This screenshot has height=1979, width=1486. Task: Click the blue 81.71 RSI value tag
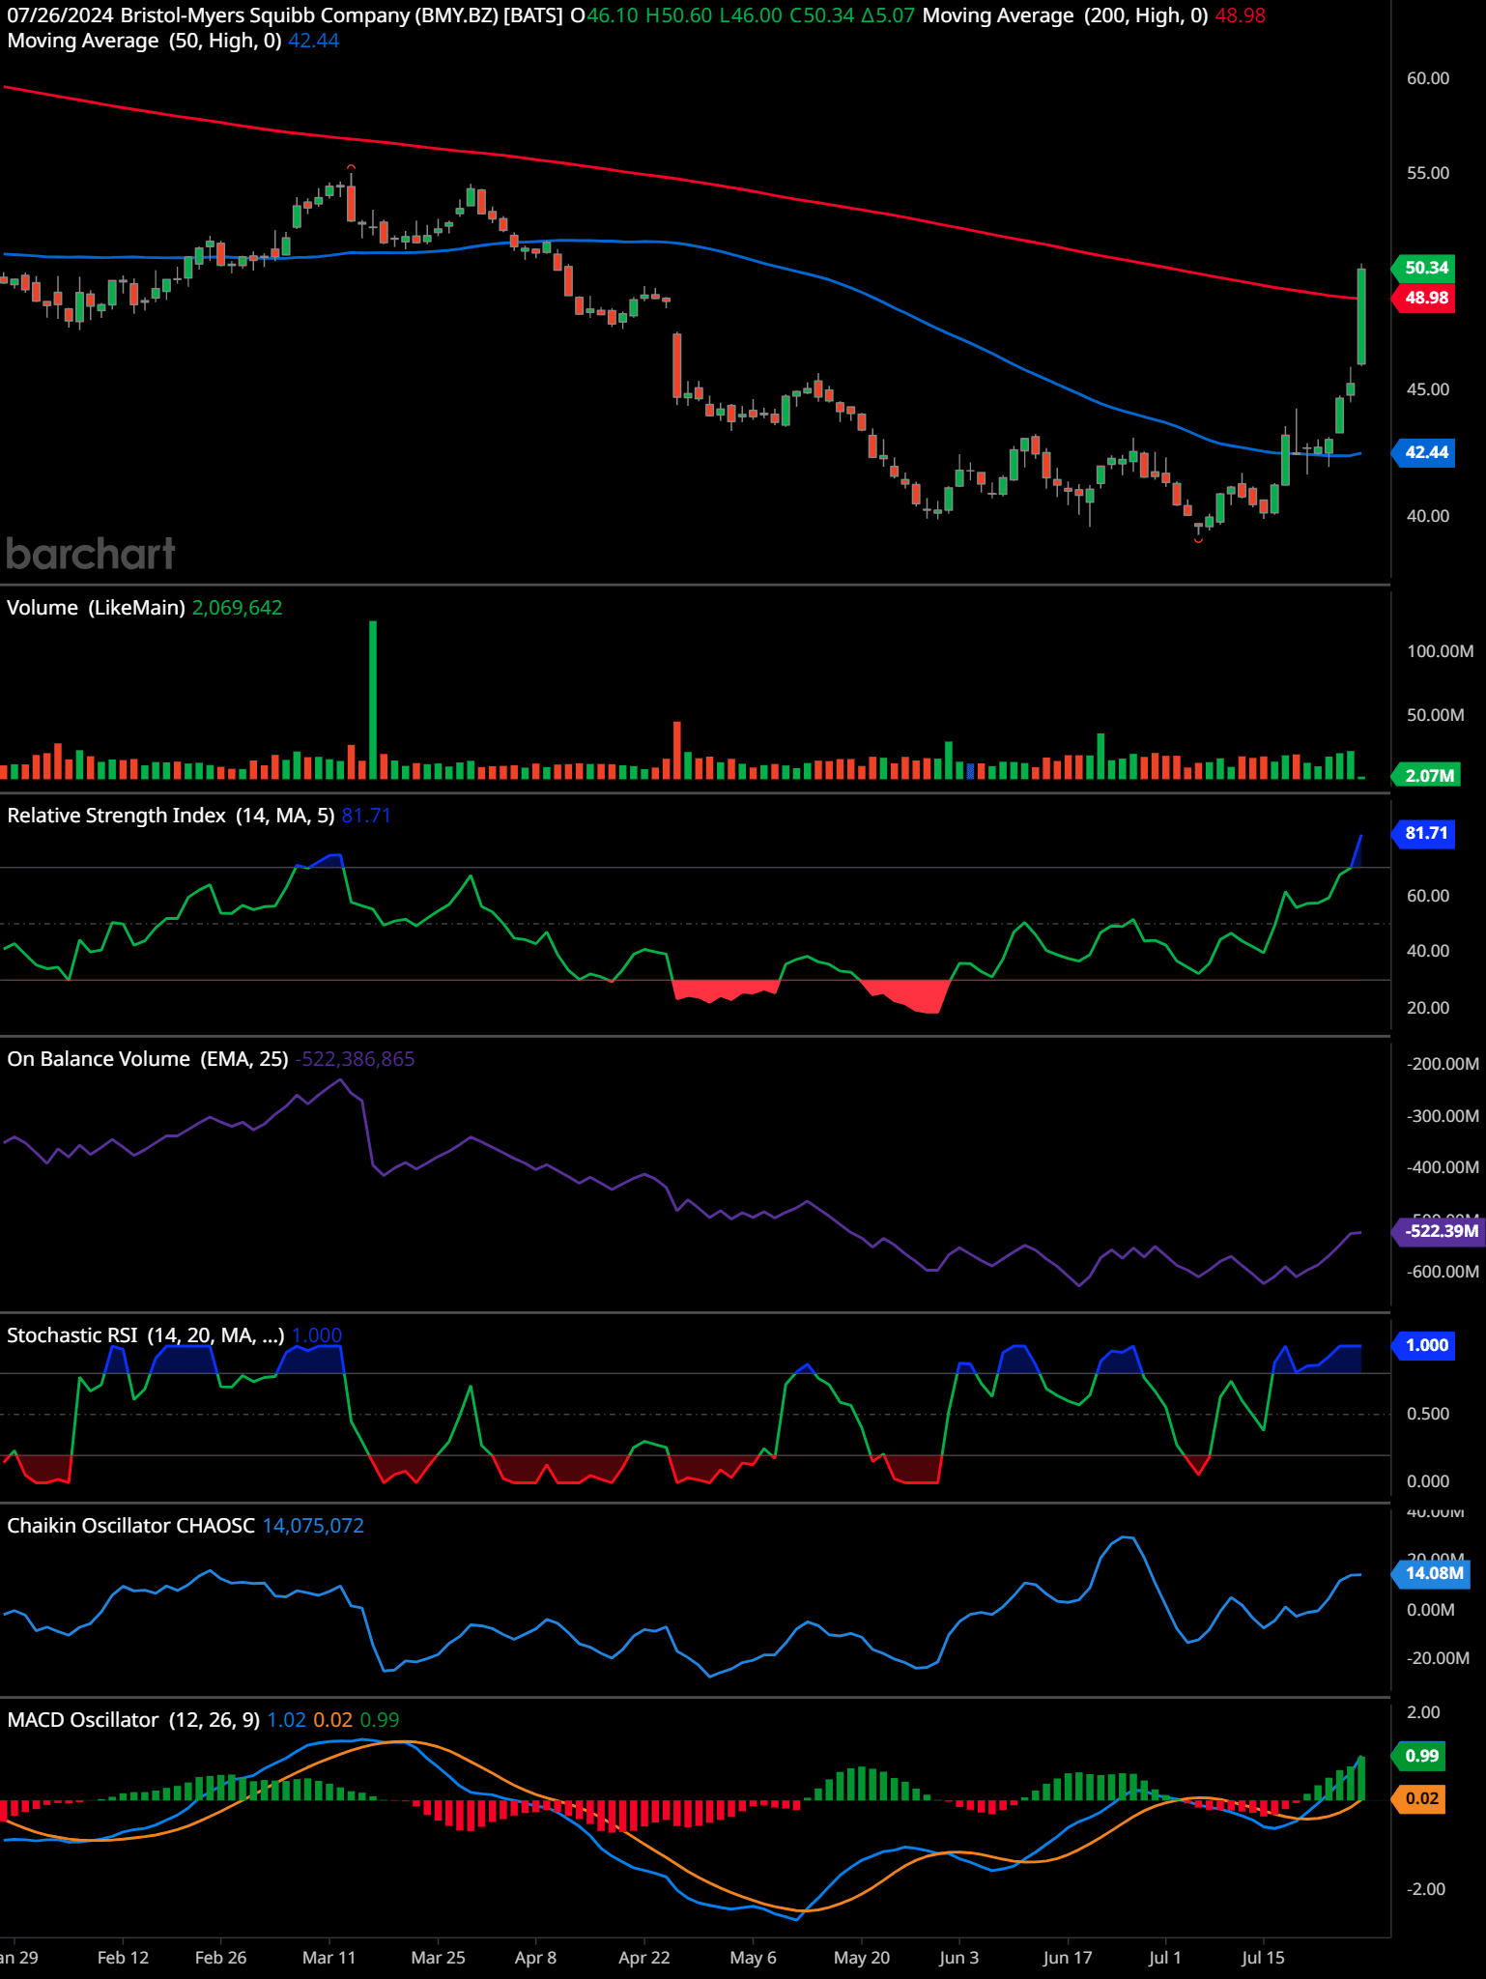[1423, 833]
